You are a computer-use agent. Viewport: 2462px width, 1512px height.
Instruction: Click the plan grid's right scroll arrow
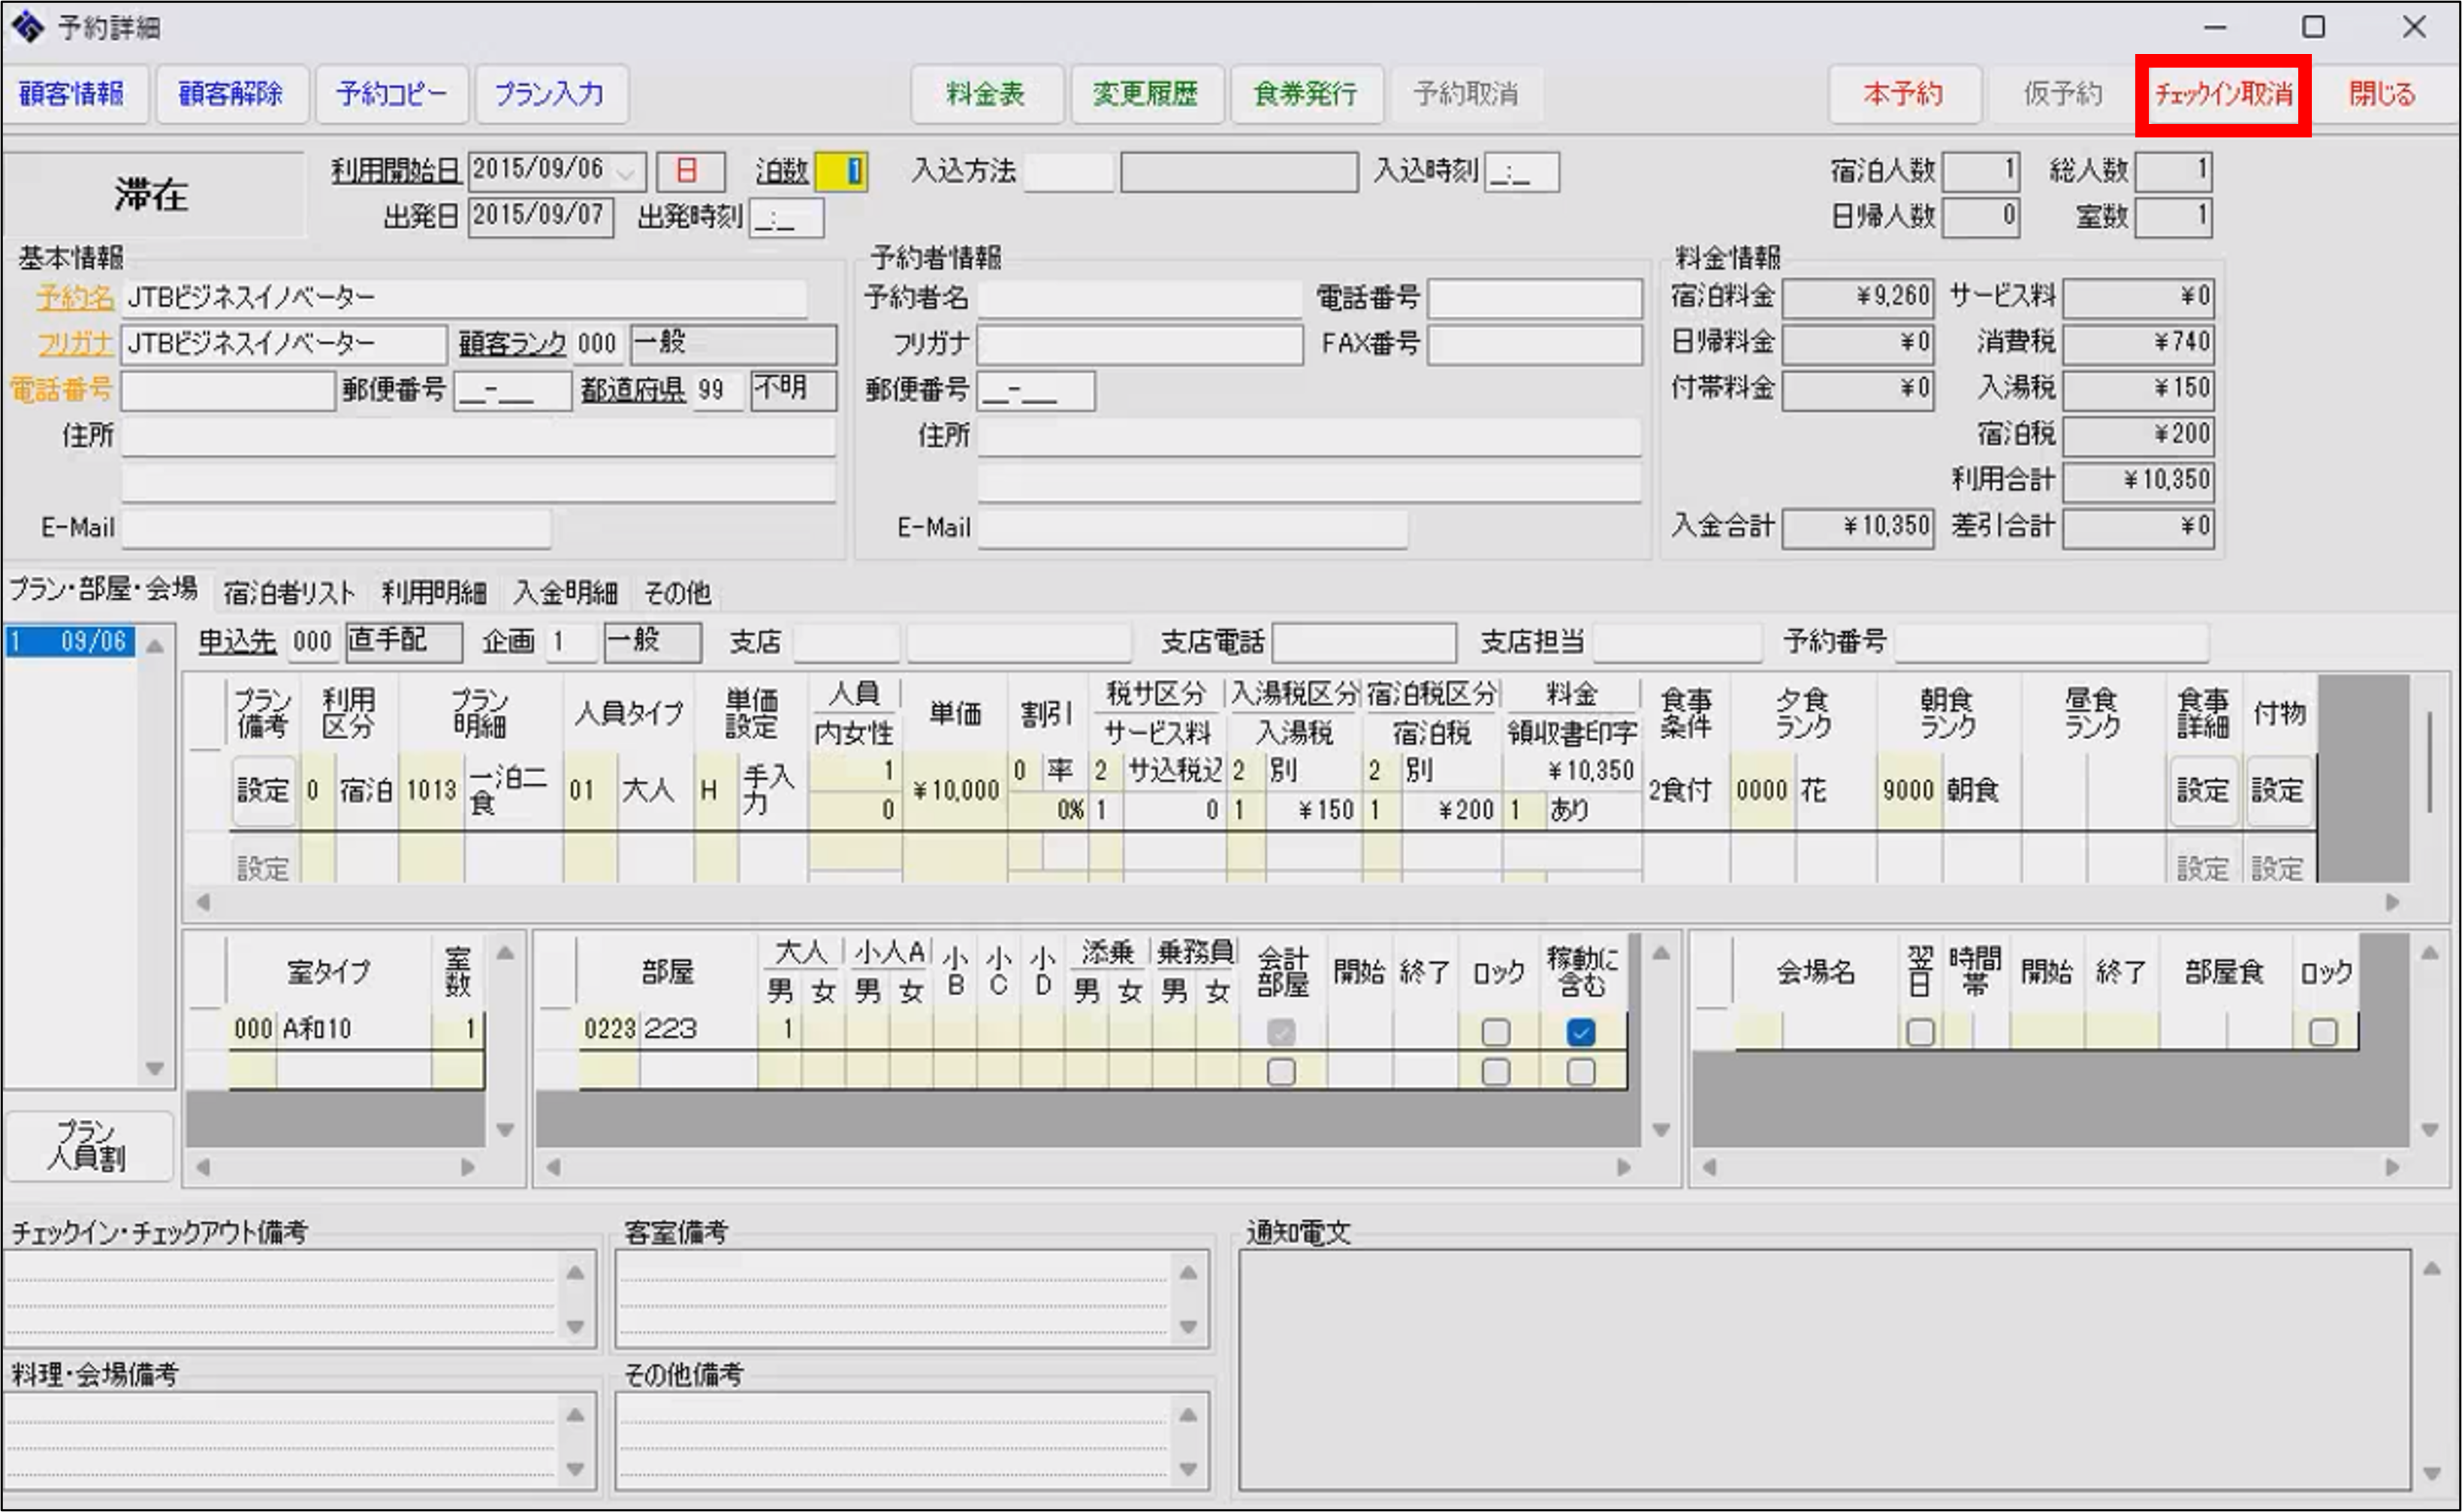point(2392,902)
